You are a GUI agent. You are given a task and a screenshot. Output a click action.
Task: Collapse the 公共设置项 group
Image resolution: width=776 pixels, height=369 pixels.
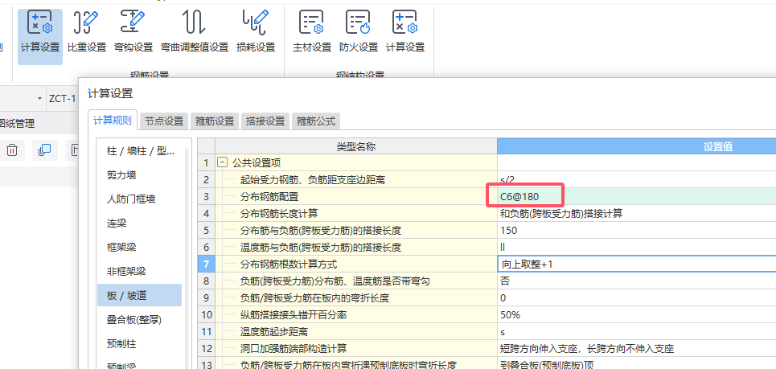tap(222, 162)
